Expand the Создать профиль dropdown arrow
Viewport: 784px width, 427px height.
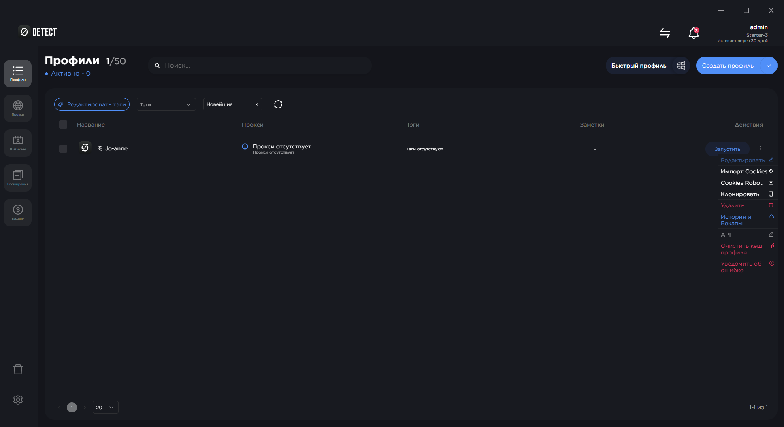(x=768, y=66)
